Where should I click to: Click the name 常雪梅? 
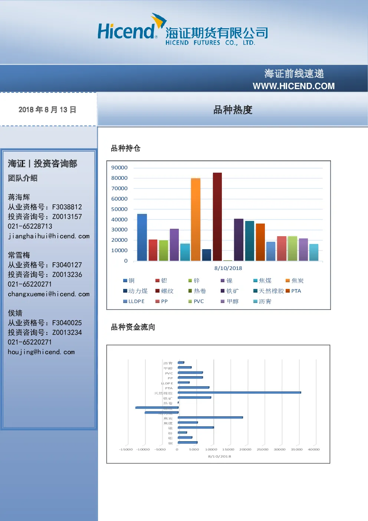click(19, 255)
